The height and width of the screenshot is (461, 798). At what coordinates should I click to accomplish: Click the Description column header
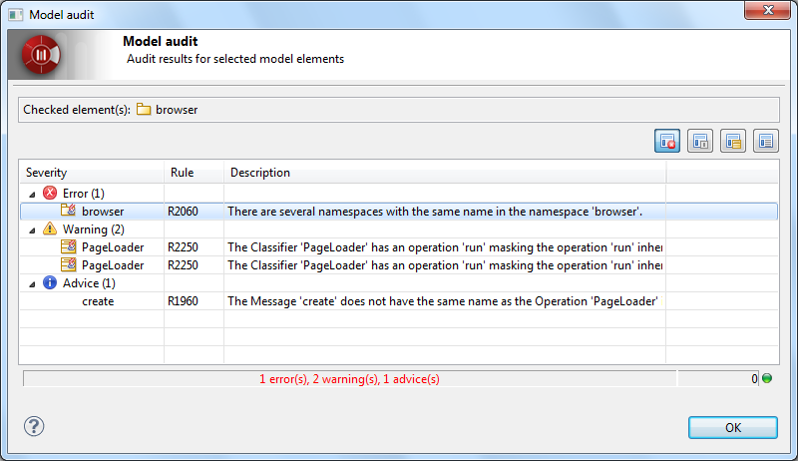pyautogui.click(x=444, y=173)
